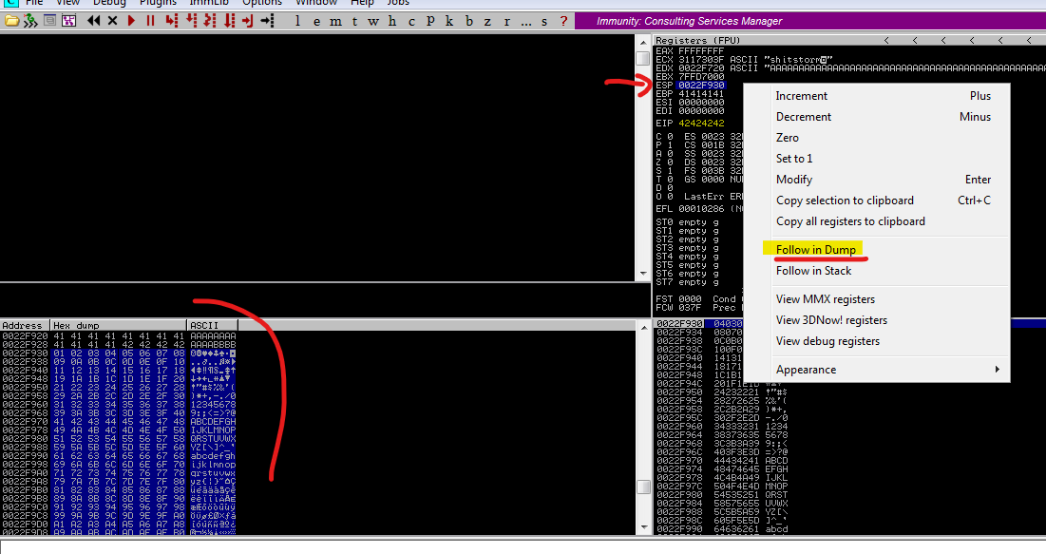
Task: Show breakpoints with the 'b' icon
Action: [469, 21]
